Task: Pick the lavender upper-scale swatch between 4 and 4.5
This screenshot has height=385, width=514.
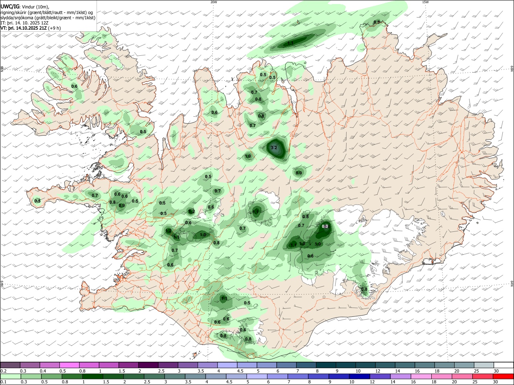Action: tap(227, 365)
